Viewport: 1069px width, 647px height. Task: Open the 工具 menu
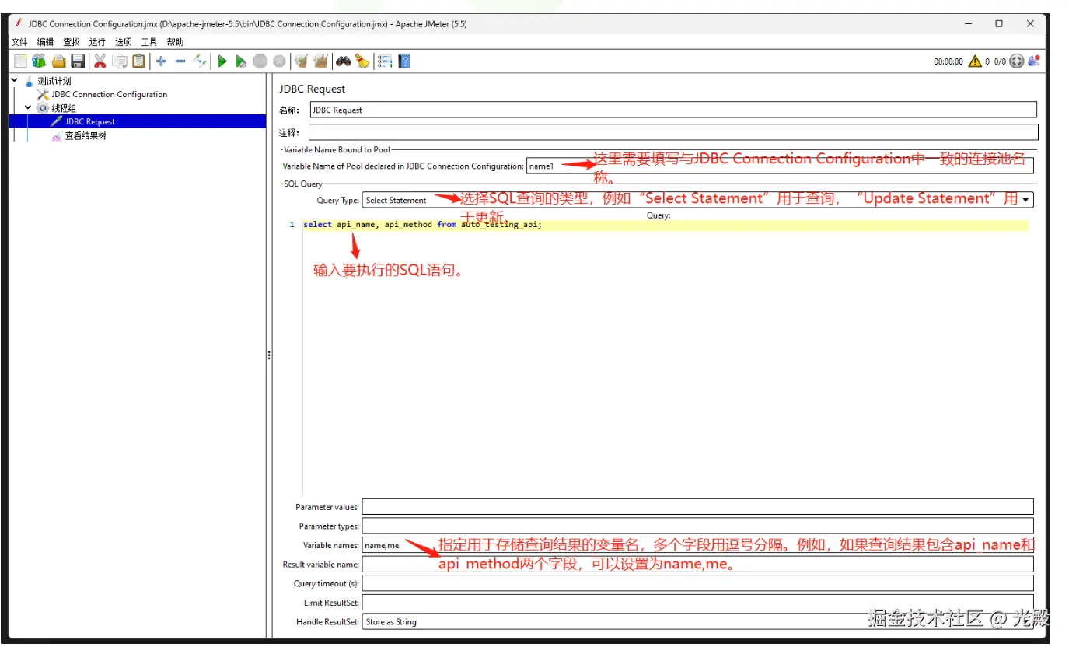click(x=149, y=42)
